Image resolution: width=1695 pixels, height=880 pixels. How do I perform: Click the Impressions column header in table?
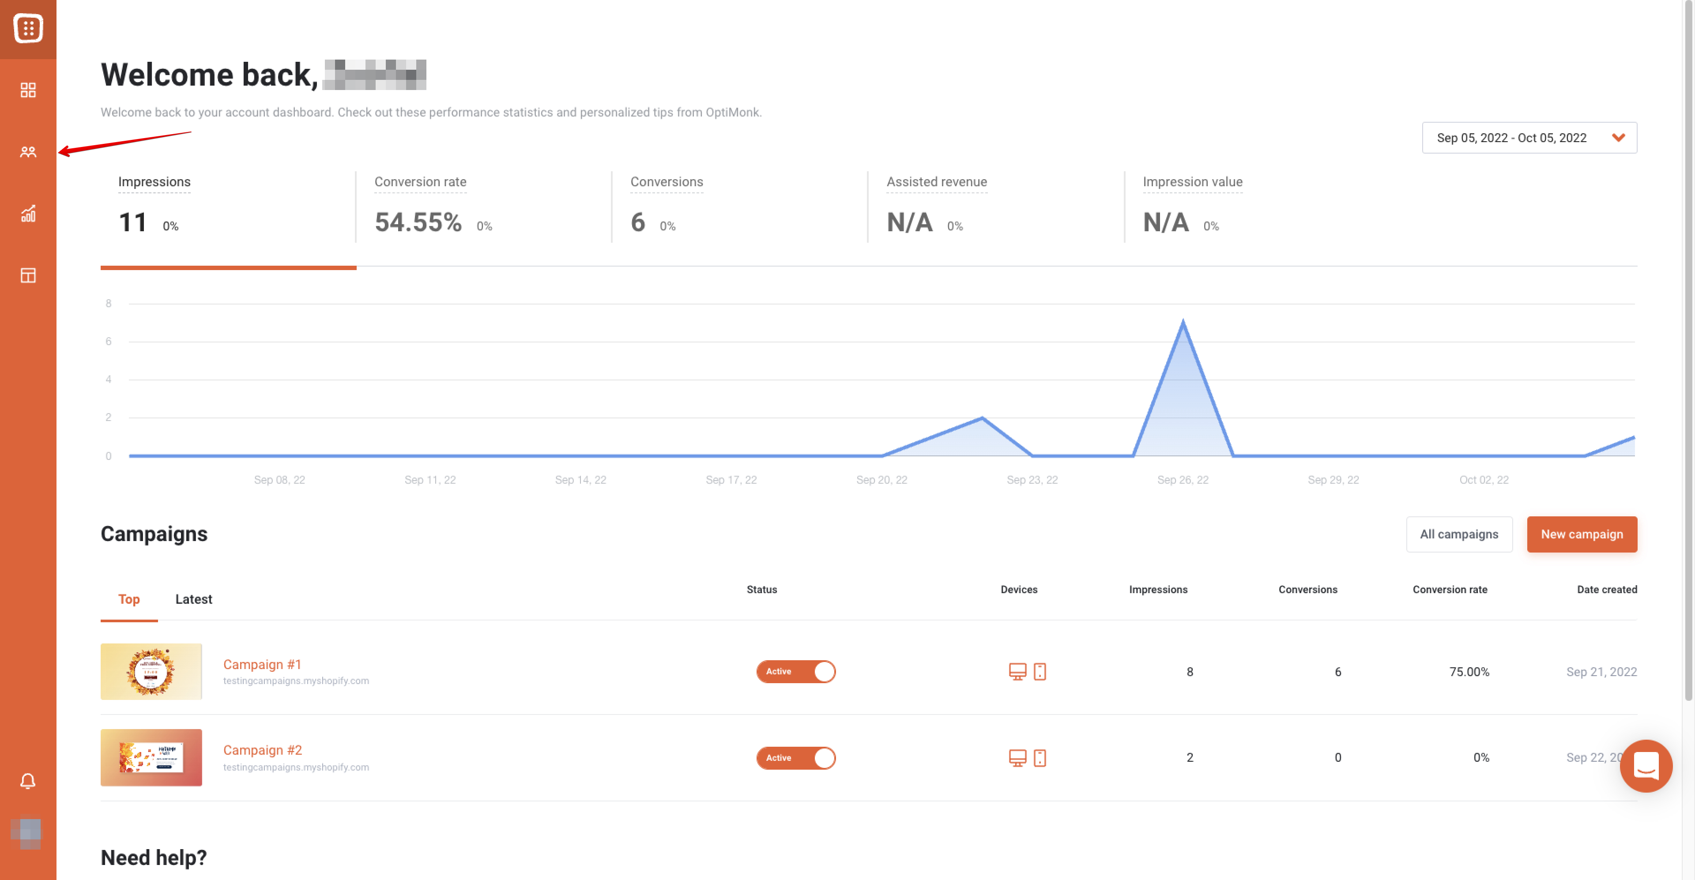pyautogui.click(x=1158, y=589)
